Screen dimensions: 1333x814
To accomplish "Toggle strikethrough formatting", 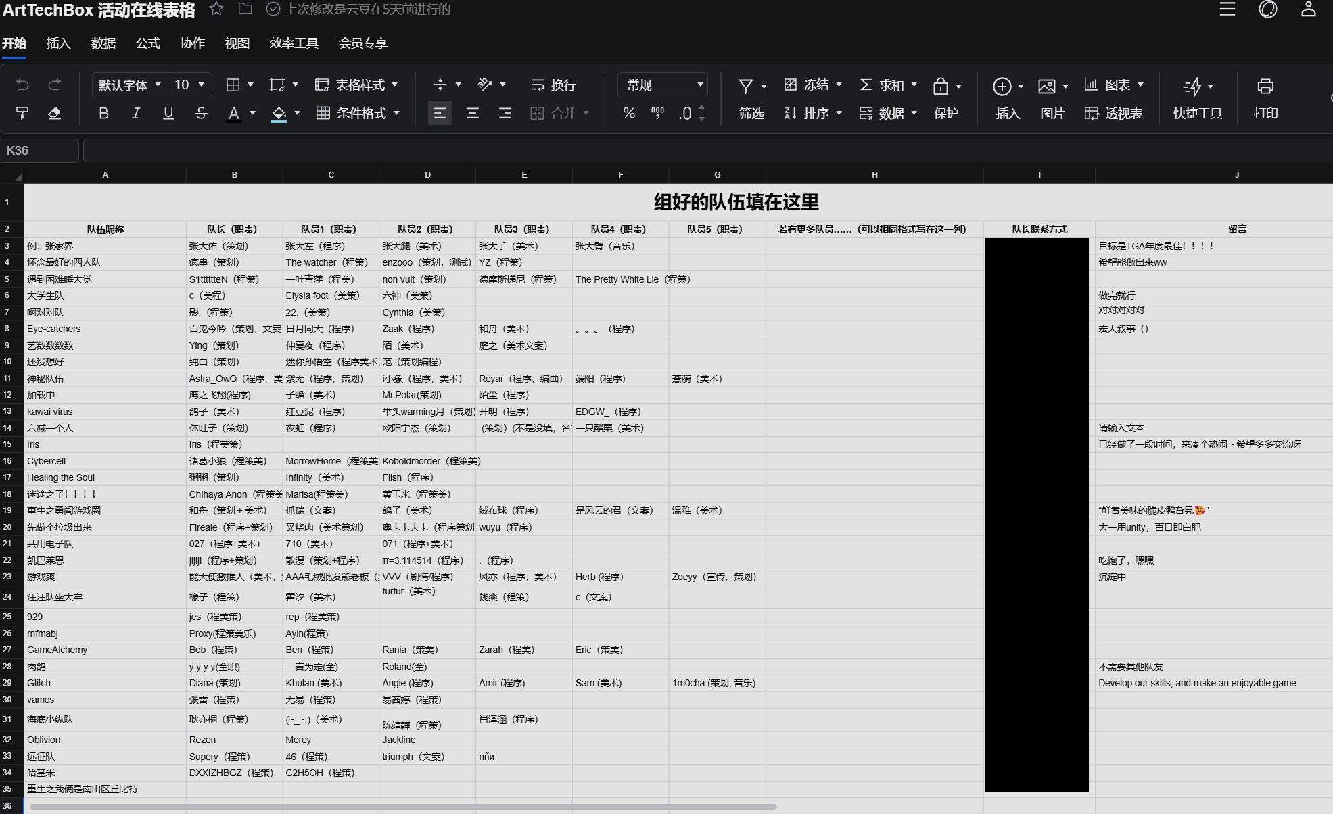I will click(x=201, y=114).
